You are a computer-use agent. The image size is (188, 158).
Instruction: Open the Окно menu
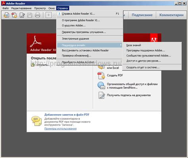point(52,8)
